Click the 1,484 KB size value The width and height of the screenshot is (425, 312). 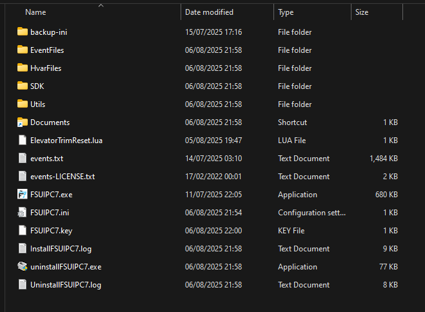point(384,159)
